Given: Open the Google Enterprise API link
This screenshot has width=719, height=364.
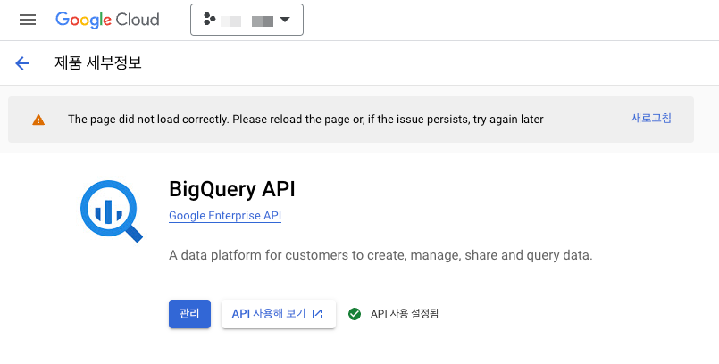Looking at the screenshot, I should coord(225,216).
